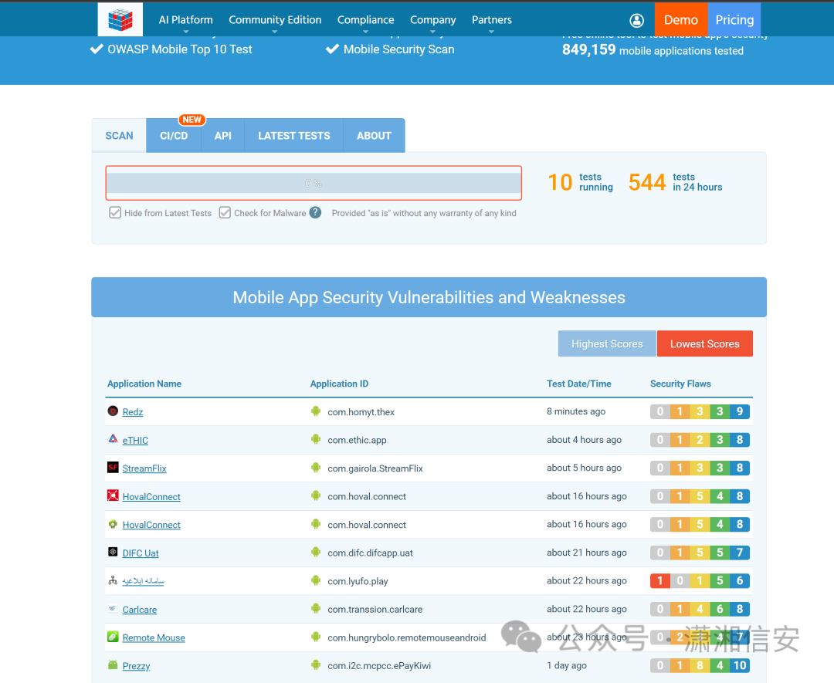Click Android icon beside com.lyufo.play

pos(316,580)
